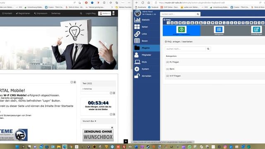Click website navigation search magnifier

tap(81, 13)
